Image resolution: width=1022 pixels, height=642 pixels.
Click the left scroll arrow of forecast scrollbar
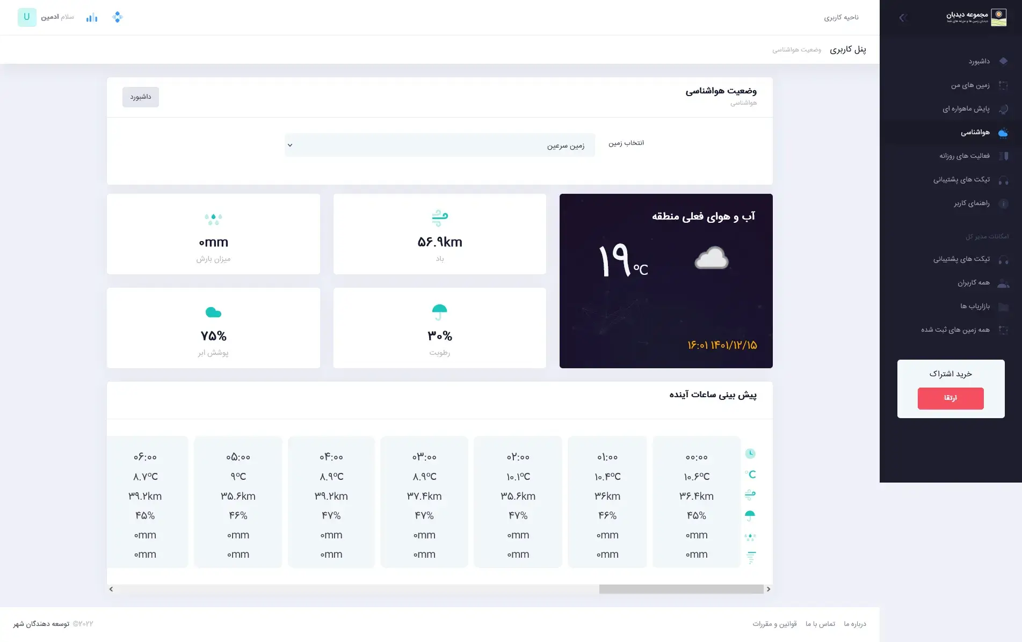[111, 589]
